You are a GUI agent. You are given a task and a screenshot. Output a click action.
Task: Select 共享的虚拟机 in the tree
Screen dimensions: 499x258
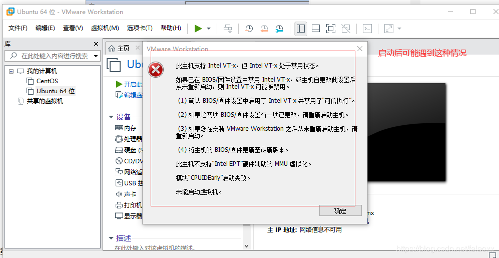[45, 101]
